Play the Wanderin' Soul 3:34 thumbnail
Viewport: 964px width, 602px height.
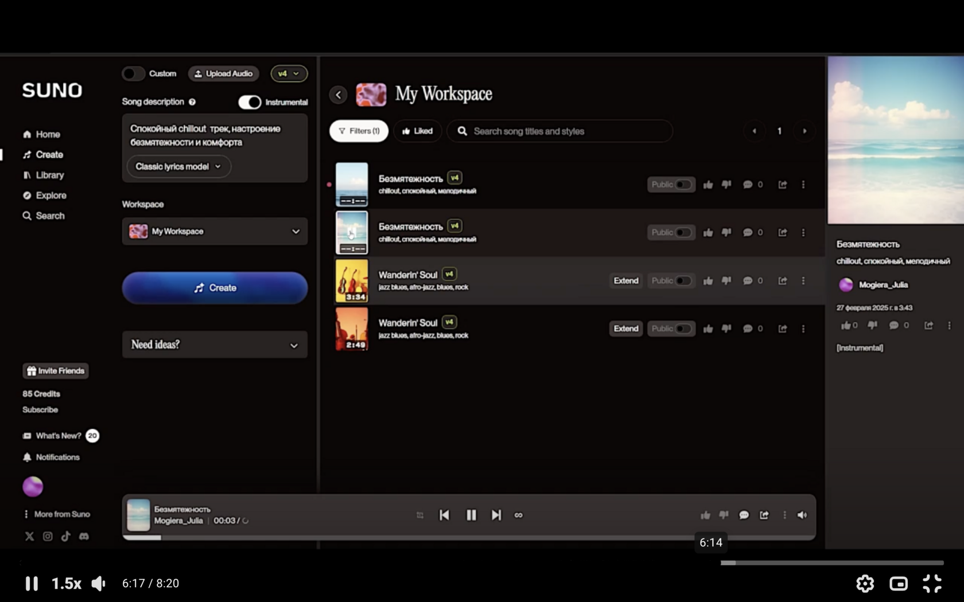click(x=352, y=281)
